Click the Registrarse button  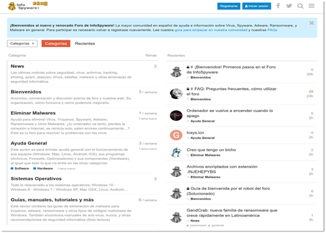(x=229, y=6)
